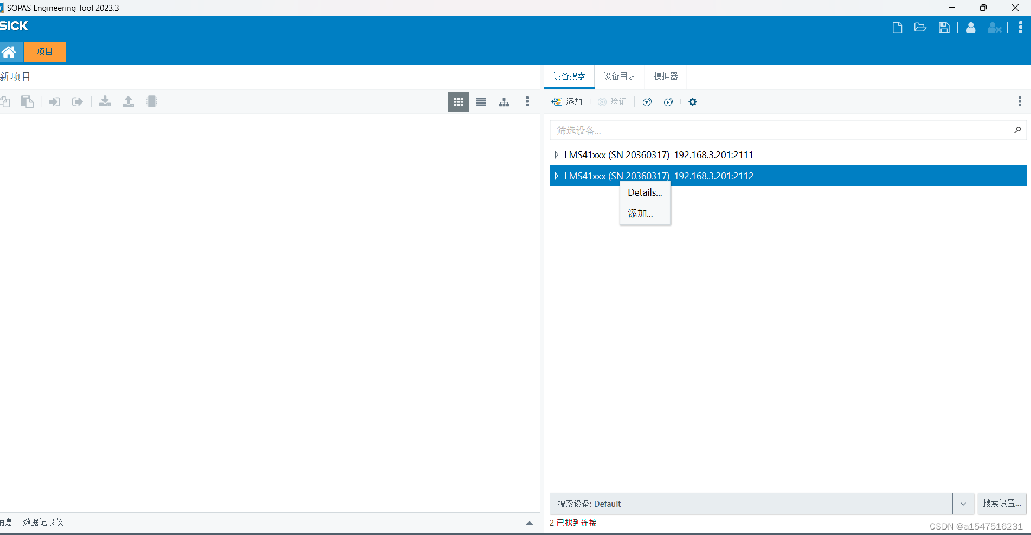
Task: Download parameters to device icon
Action: (105, 102)
